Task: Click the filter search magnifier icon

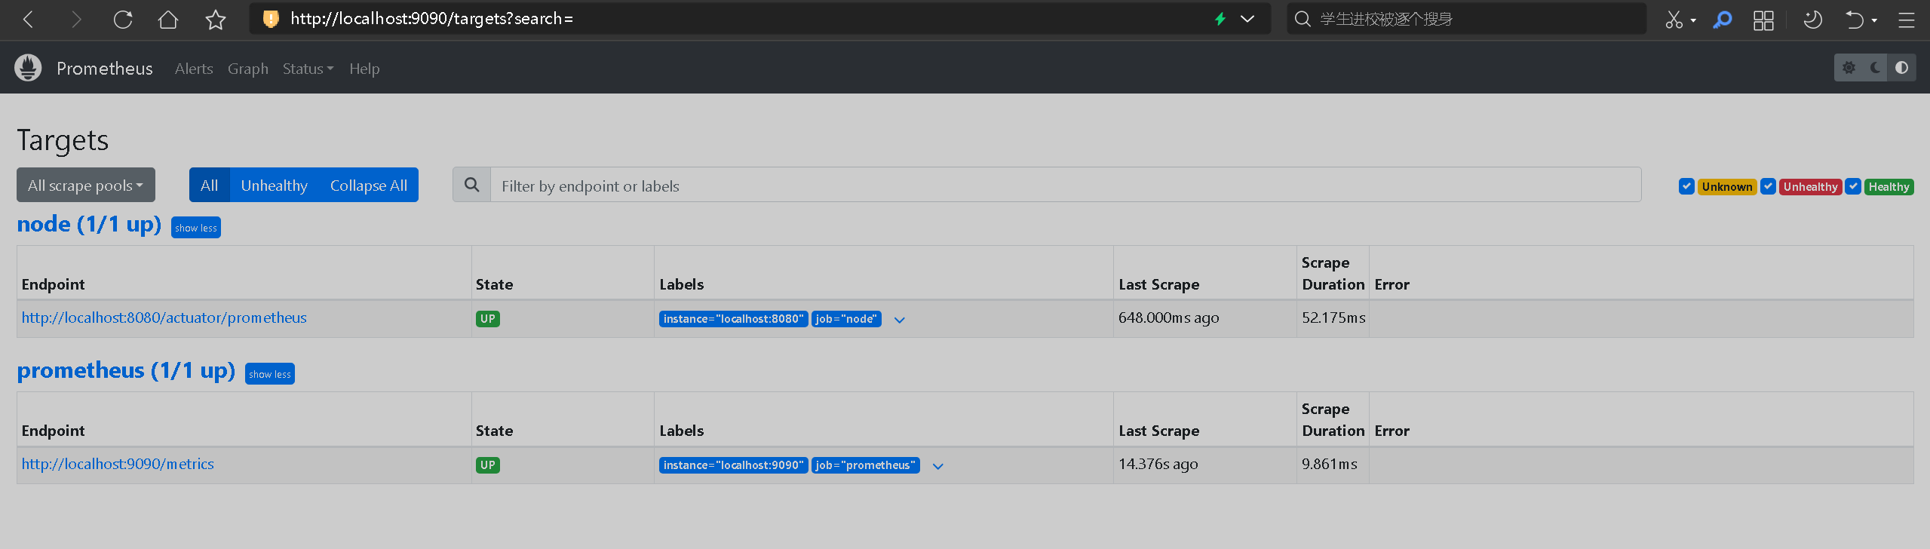Action: (x=472, y=185)
